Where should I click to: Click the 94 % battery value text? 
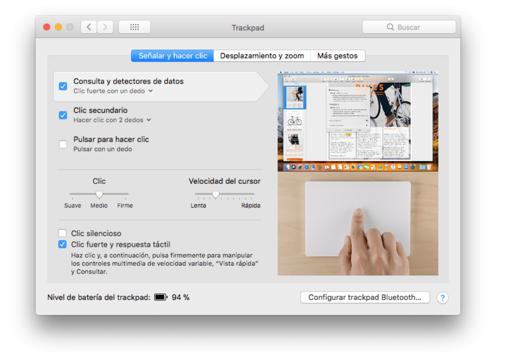pyautogui.click(x=181, y=297)
